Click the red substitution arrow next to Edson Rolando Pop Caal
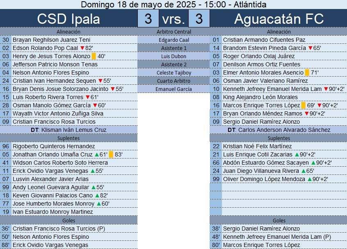This screenshot has width=347, height=249. tap(82, 48)
